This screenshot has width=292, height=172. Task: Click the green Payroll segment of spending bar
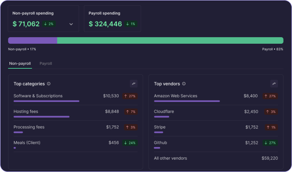coord(170,40)
